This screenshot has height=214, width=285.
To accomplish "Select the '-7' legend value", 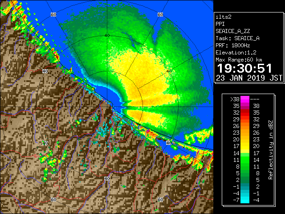I will (x=236, y=200).
